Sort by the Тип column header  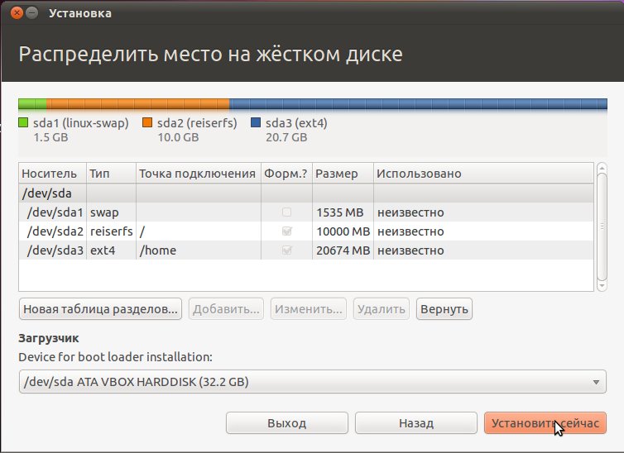111,174
